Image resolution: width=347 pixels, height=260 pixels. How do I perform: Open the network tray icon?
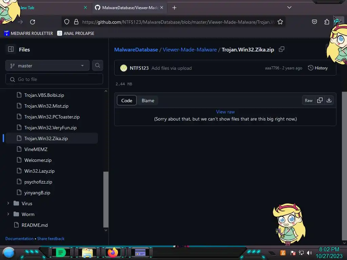tap(301, 253)
